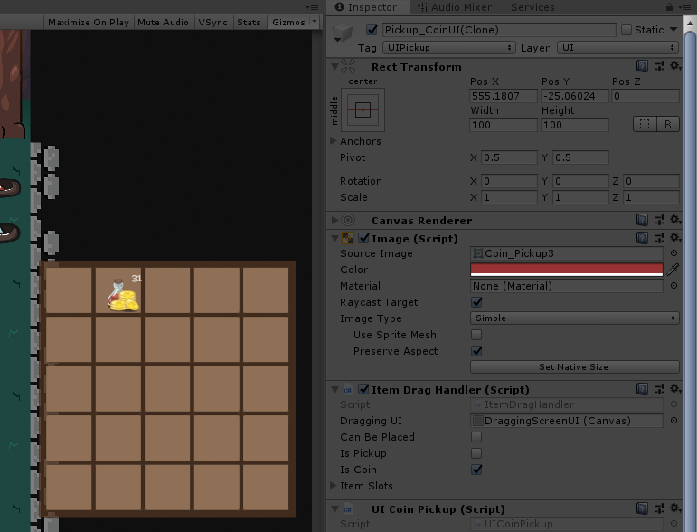Open the red Color swatch picker

click(566, 270)
